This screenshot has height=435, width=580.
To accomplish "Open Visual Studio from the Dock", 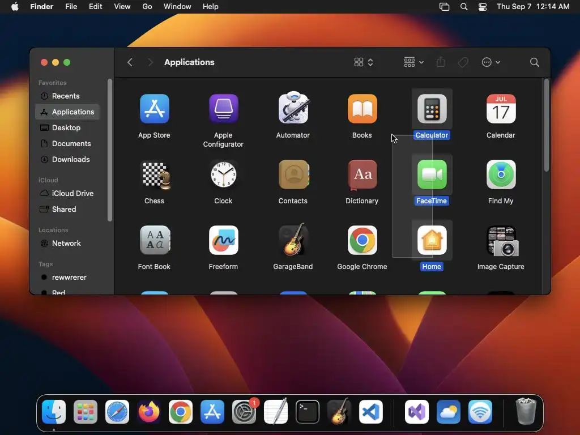I will pos(417,412).
